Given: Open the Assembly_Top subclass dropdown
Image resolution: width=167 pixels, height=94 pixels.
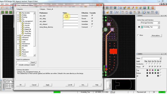Looking at the screenshot, I should pos(159,27).
